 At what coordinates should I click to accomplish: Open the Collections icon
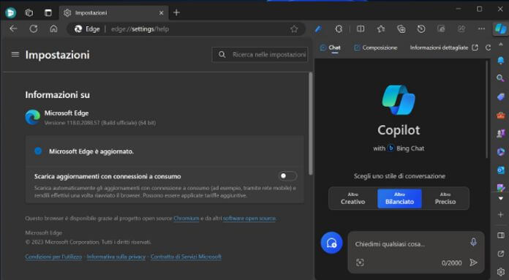click(x=401, y=29)
